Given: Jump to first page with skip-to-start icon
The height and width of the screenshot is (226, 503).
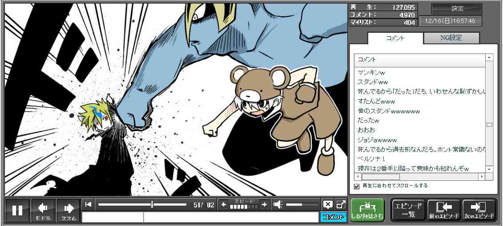Looking at the screenshot, I should pyautogui.click(x=88, y=204).
